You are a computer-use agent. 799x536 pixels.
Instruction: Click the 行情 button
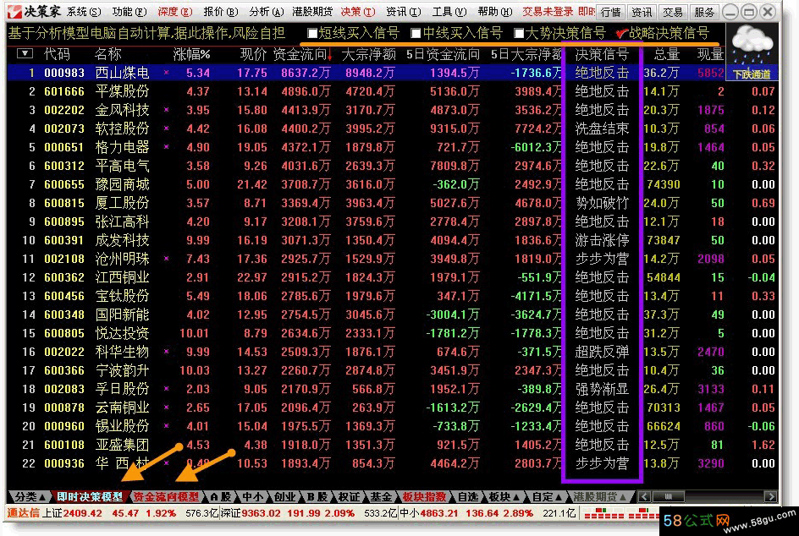(610, 12)
